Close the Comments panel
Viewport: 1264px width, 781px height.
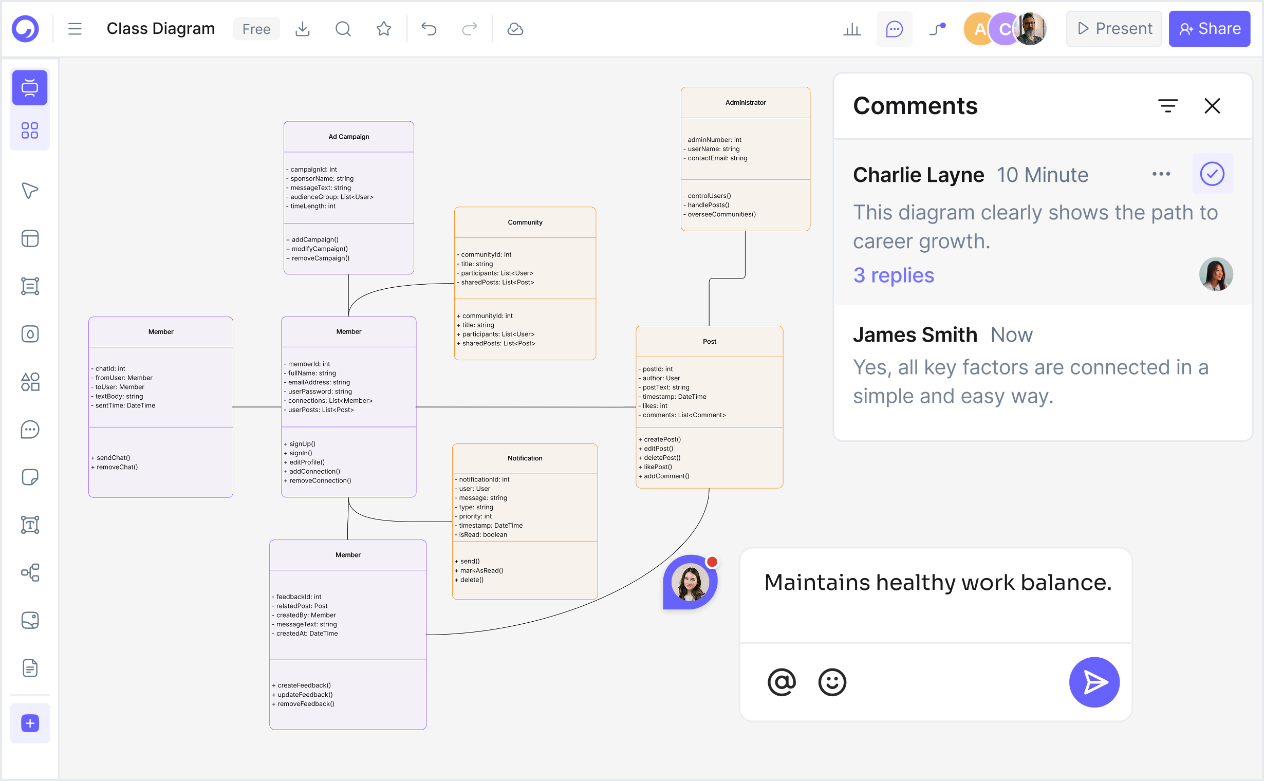point(1212,106)
